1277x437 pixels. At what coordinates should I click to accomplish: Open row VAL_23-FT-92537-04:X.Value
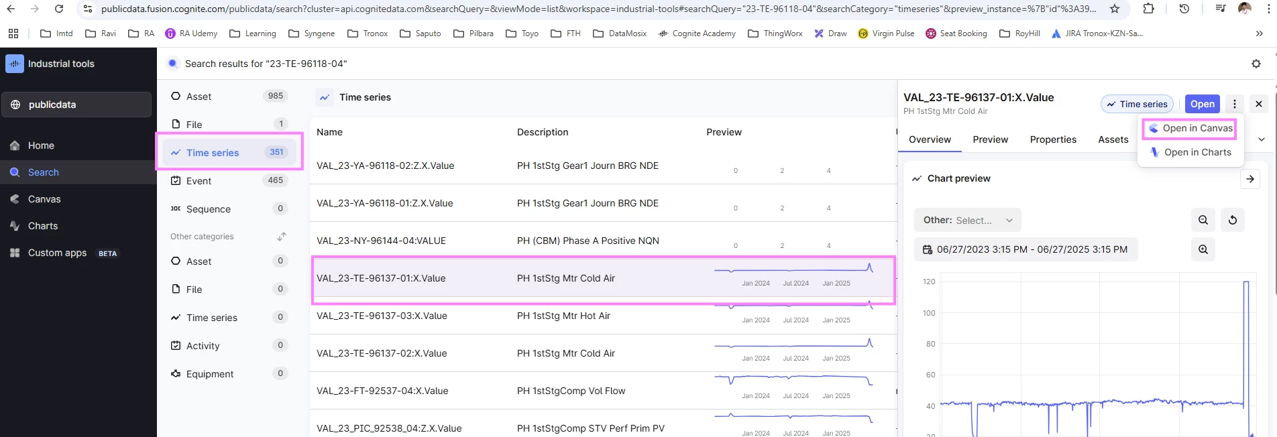tap(603, 391)
